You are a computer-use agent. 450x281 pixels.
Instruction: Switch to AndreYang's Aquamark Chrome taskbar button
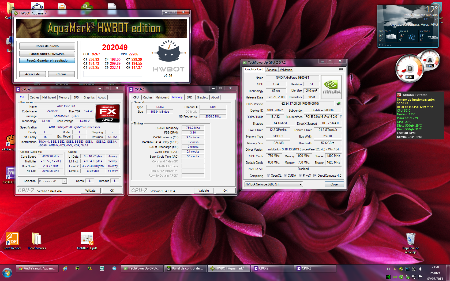click(x=37, y=268)
